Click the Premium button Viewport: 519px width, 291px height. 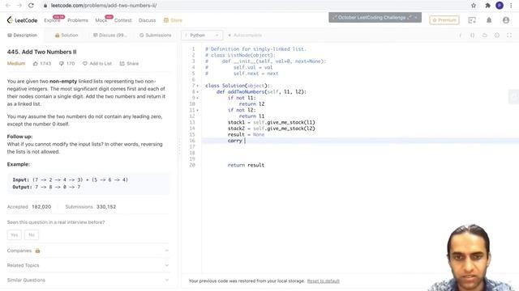coord(444,20)
